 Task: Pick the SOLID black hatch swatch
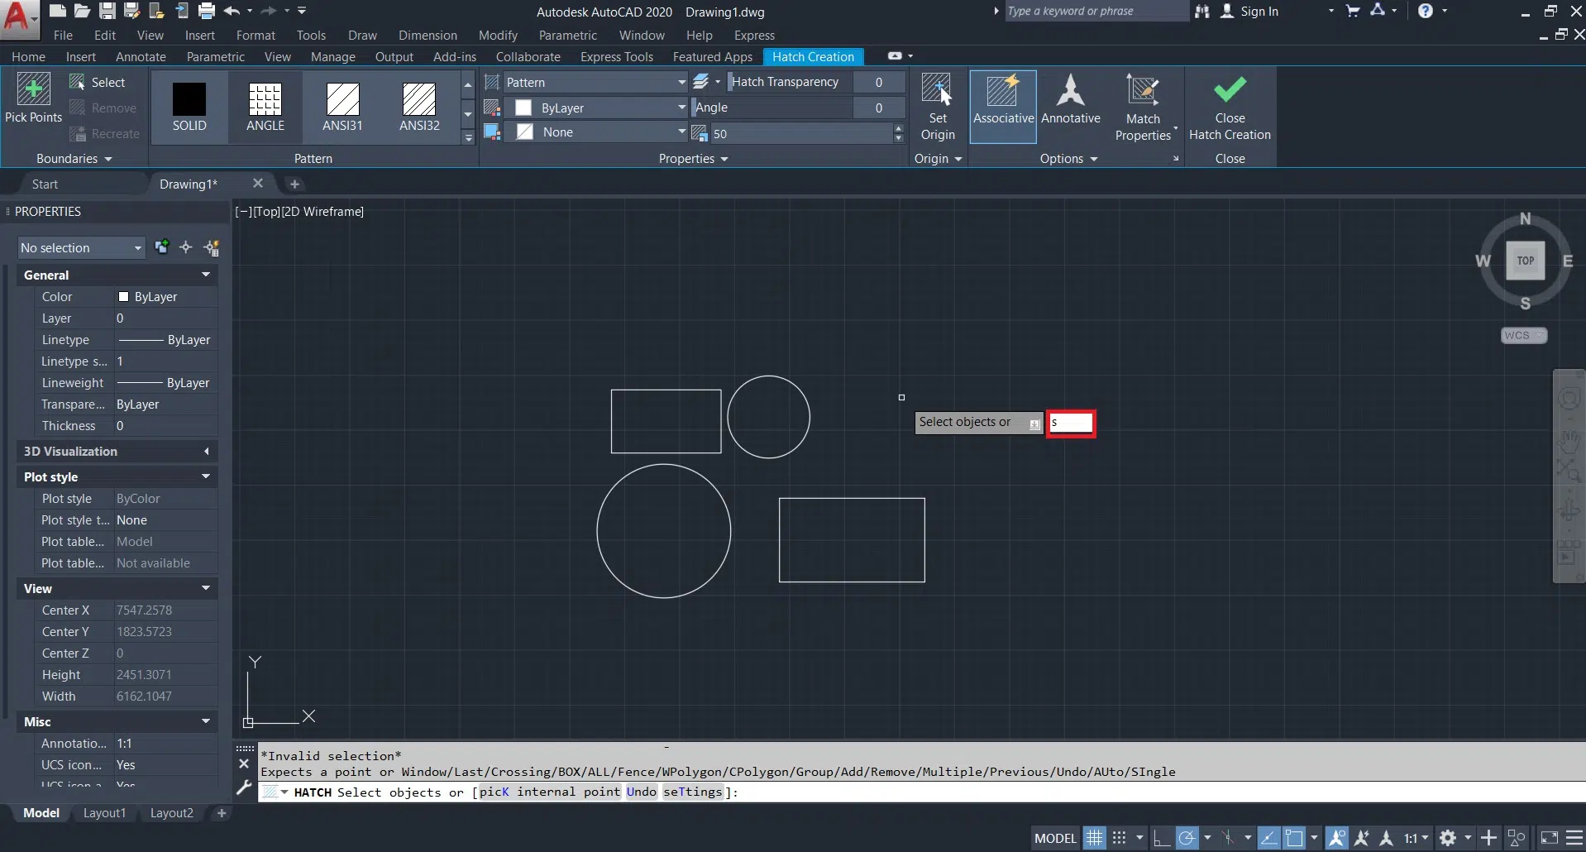pos(189,100)
